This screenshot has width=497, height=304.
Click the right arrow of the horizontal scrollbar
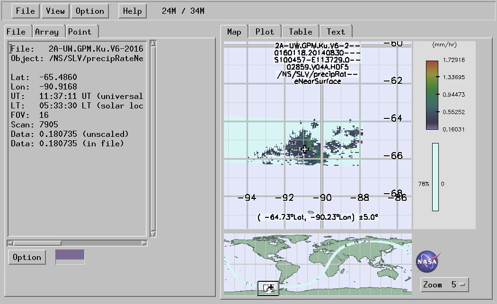click(144, 243)
